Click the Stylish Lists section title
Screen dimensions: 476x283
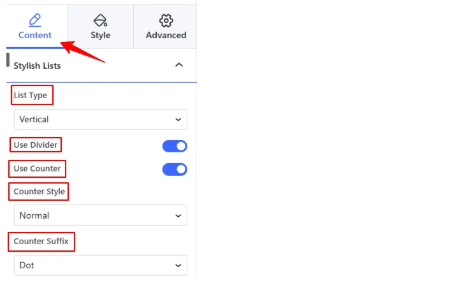37,65
